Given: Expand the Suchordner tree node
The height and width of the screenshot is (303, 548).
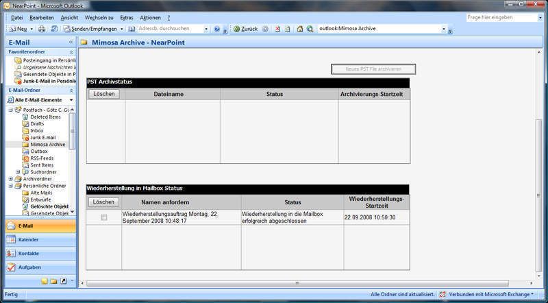Looking at the screenshot, I should pos(18,172).
